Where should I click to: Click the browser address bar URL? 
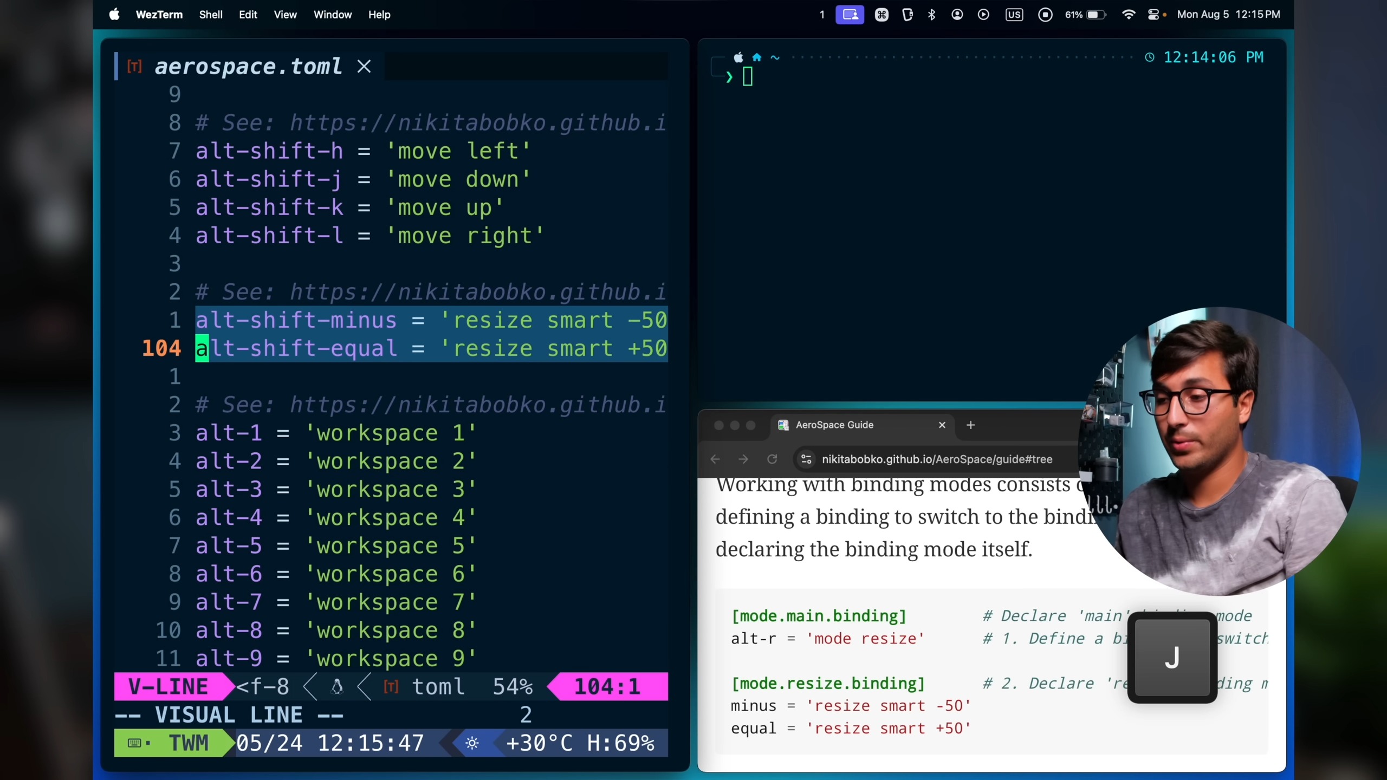937,459
